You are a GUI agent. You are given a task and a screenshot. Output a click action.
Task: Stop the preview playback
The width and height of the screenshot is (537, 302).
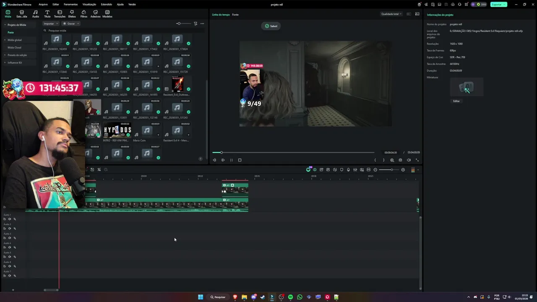click(x=240, y=160)
